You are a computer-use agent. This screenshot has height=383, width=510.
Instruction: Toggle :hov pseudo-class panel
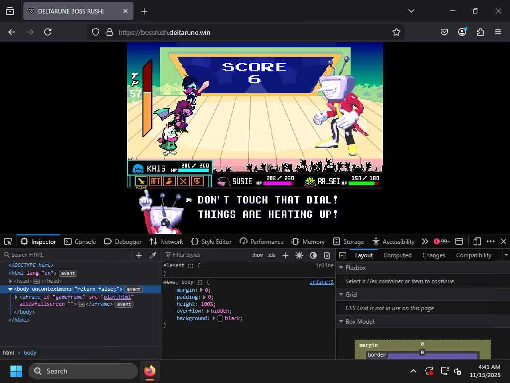[257, 255]
